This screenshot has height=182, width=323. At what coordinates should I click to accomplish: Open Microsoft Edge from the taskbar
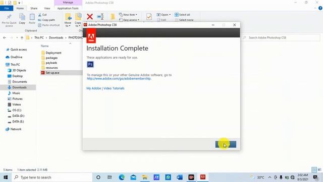122,177
